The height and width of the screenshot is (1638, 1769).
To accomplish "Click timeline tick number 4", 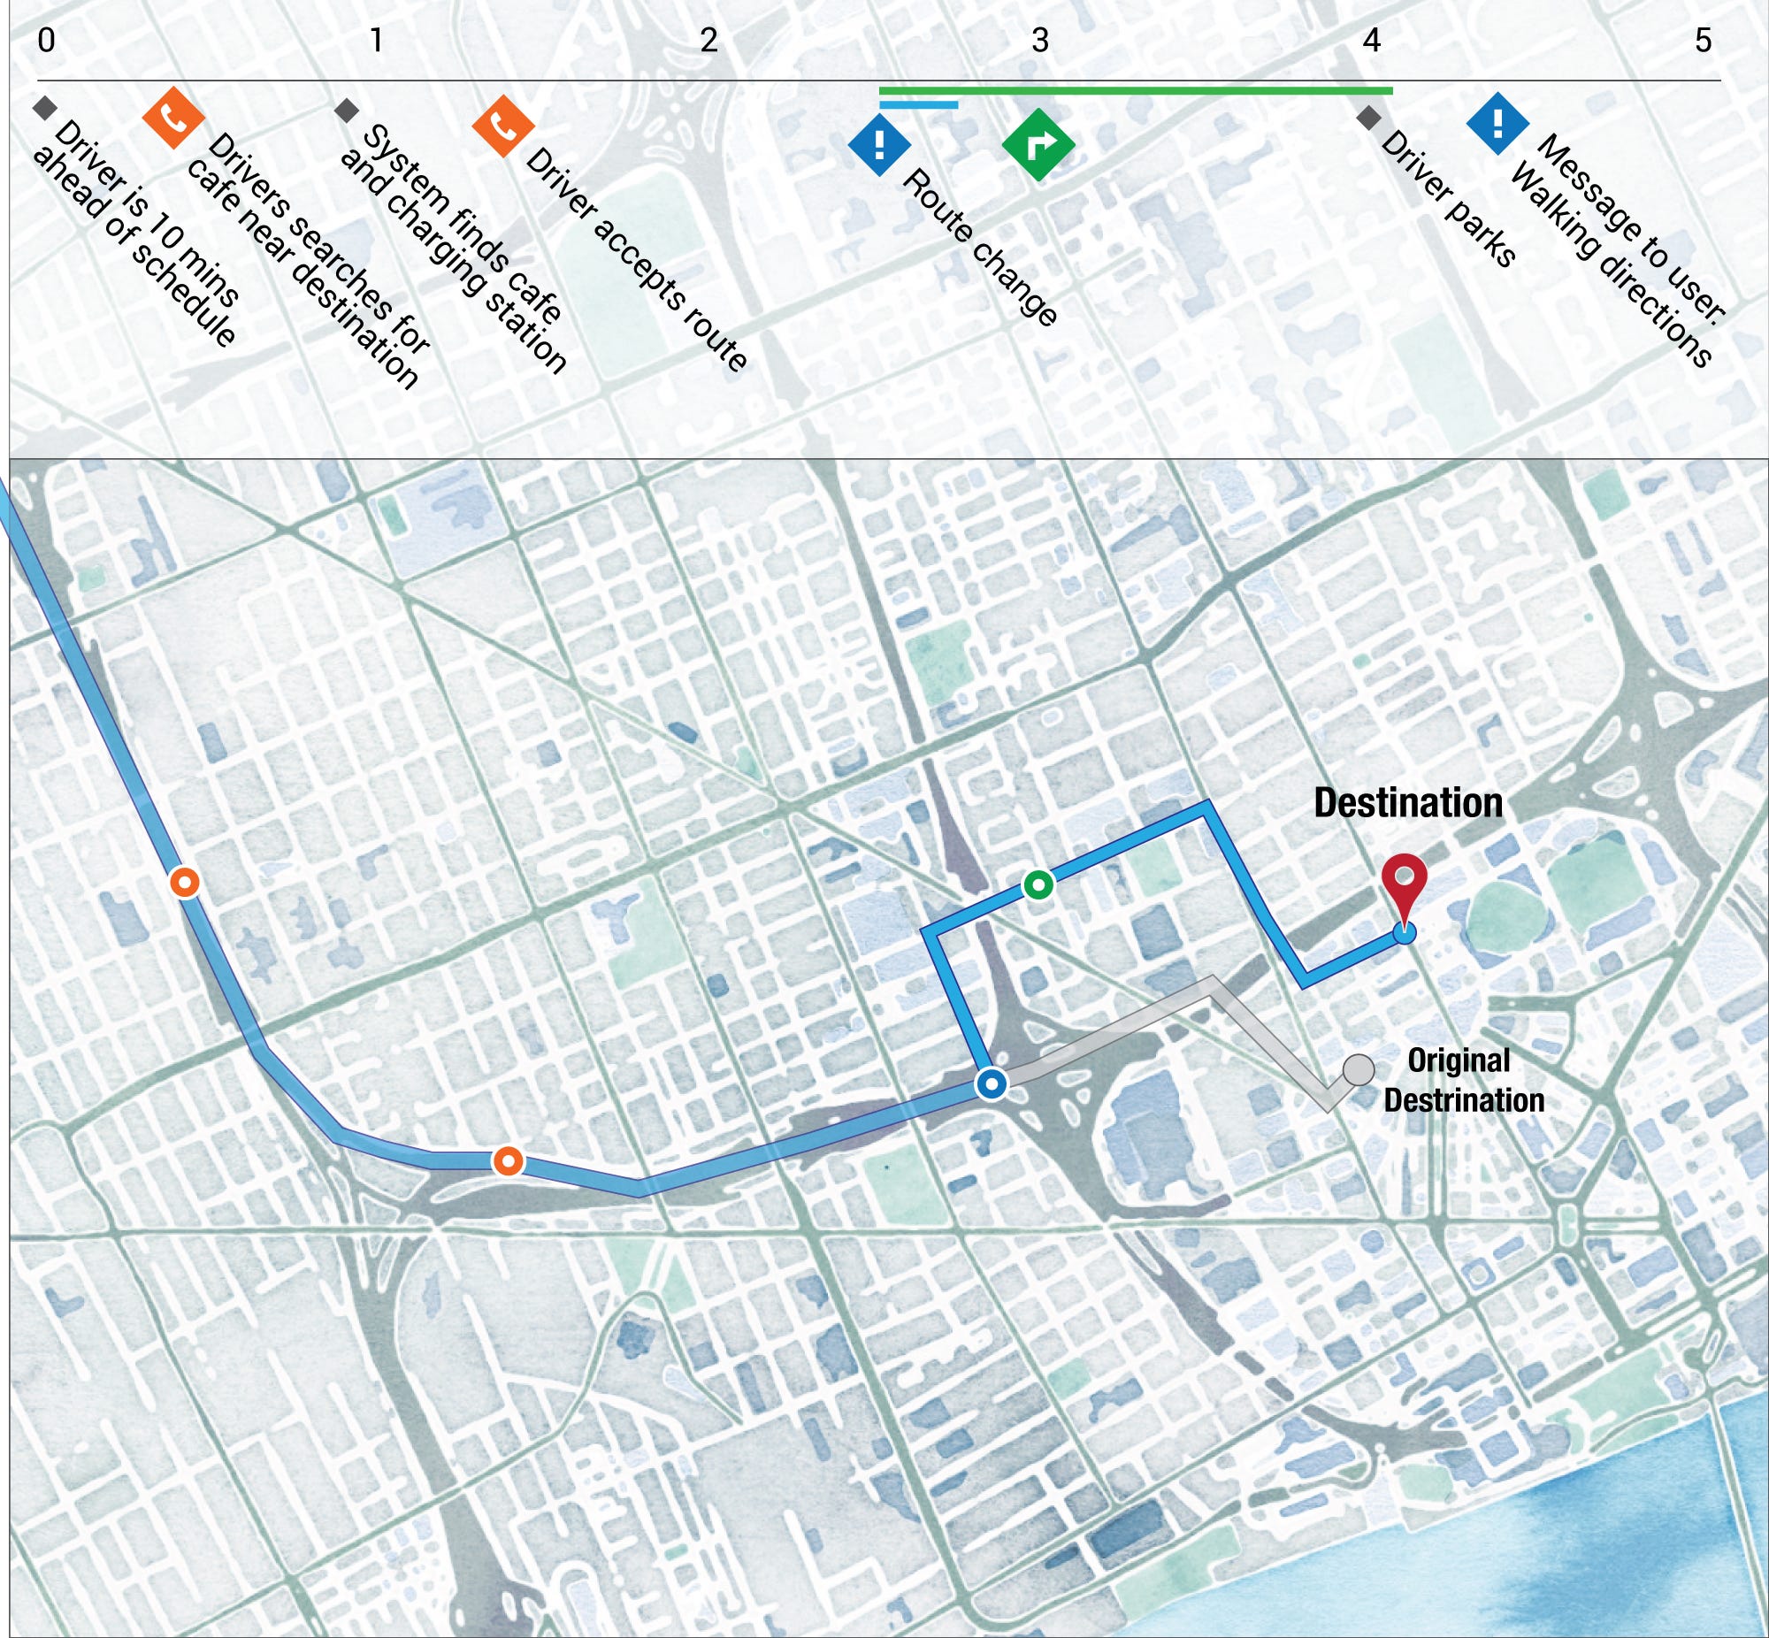I will (1371, 40).
